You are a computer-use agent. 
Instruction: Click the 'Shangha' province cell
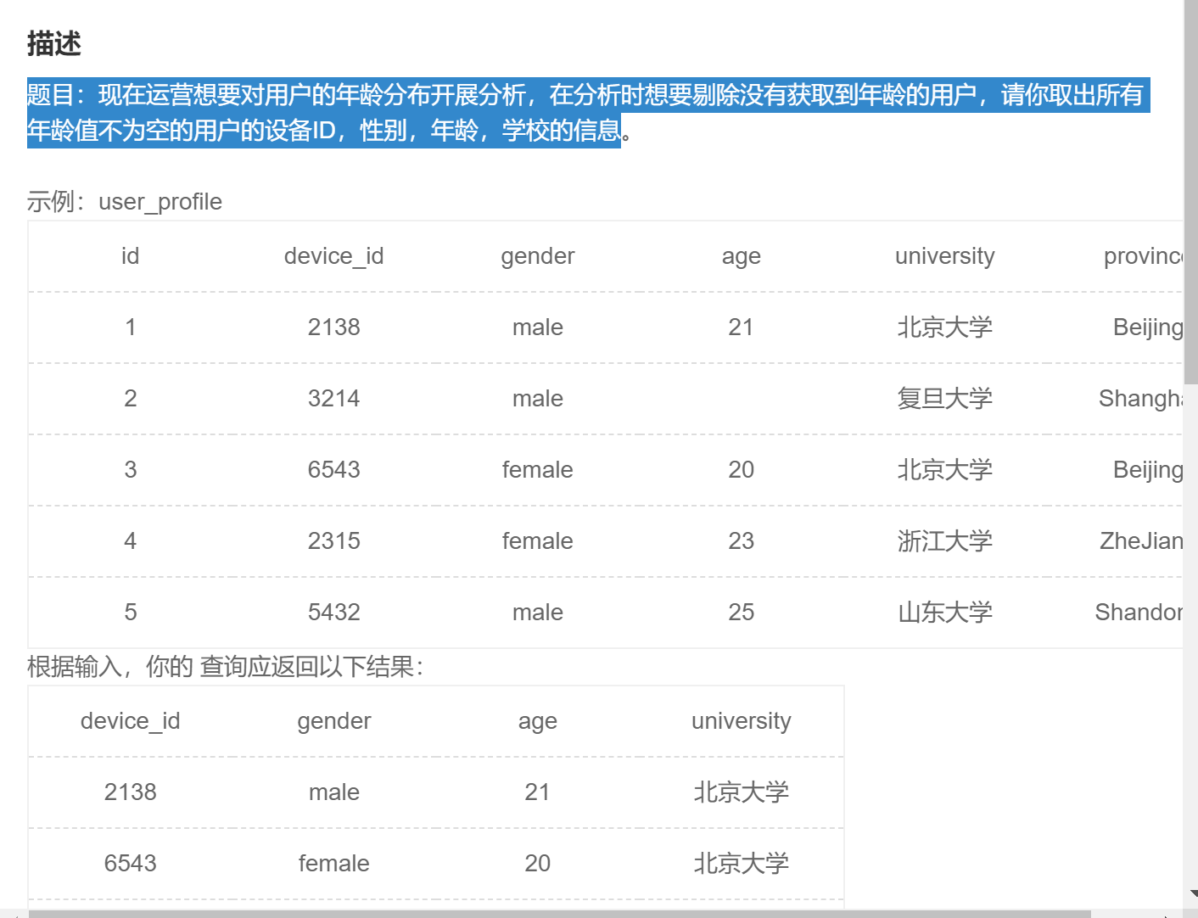(x=1140, y=399)
